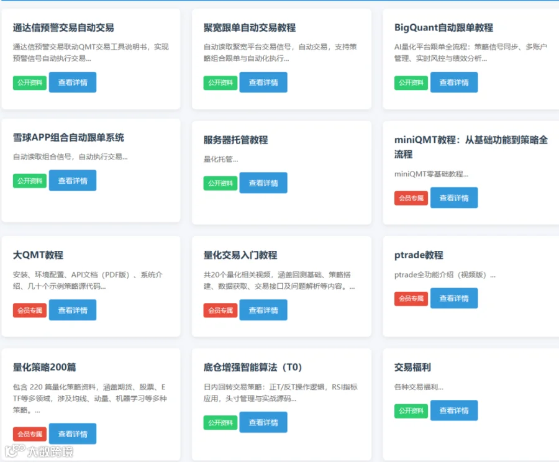Click description starting 通达信预警交易联动QMT
559x462 pixels.
pos(91,53)
